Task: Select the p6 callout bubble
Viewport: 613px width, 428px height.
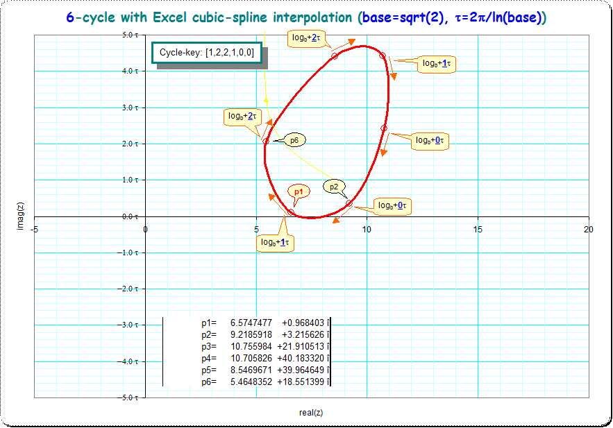Action: [x=294, y=140]
